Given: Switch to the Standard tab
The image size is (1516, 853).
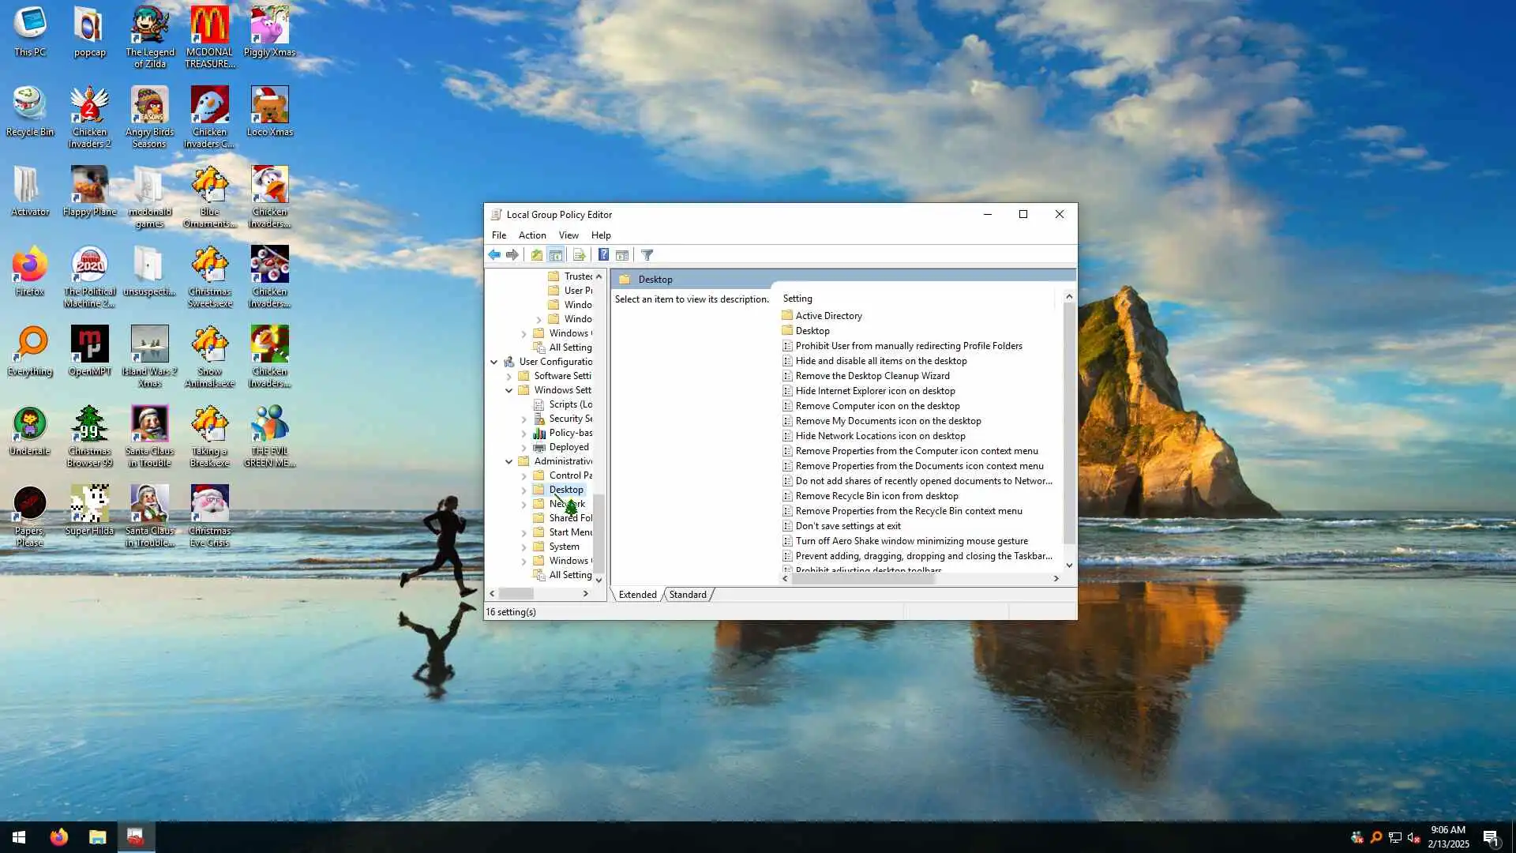Looking at the screenshot, I should click(x=688, y=595).
